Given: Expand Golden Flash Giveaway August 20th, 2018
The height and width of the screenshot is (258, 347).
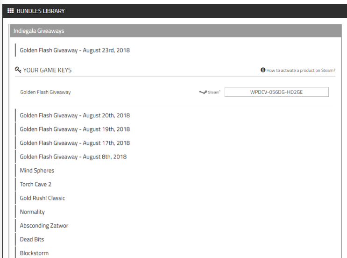Looking at the screenshot, I should pos(75,115).
